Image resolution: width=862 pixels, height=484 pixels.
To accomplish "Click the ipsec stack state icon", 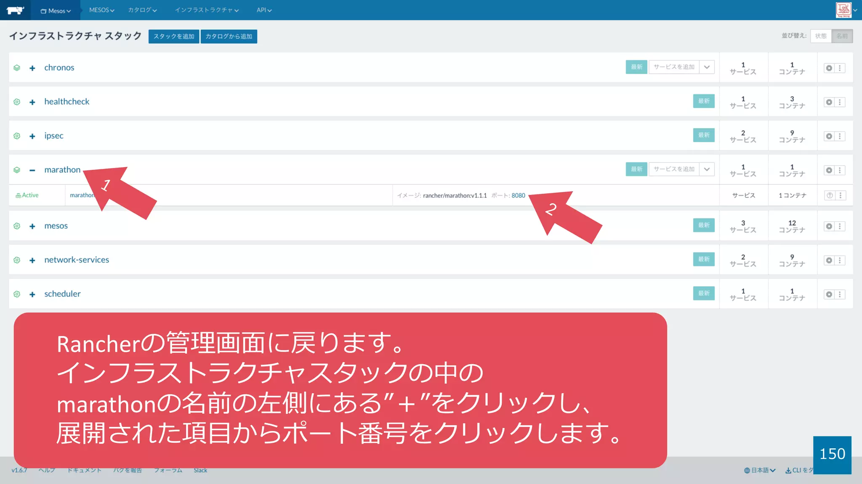I will tap(17, 136).
